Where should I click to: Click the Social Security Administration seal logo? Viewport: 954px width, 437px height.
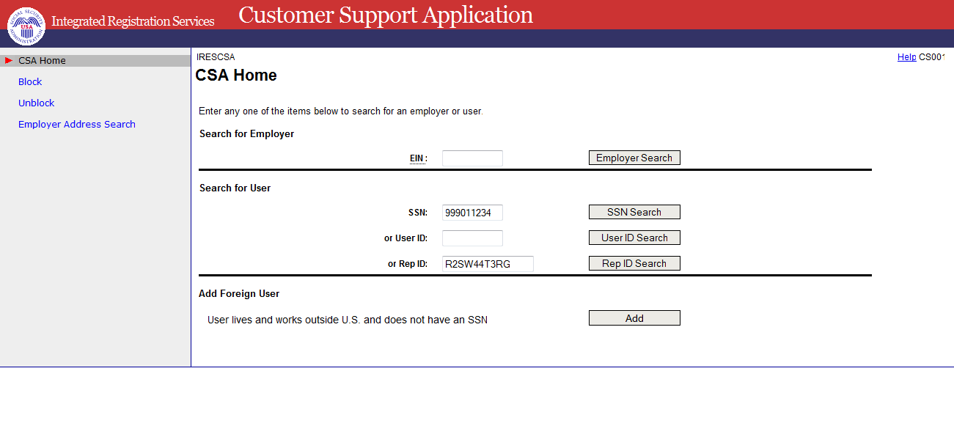(26, 26)
